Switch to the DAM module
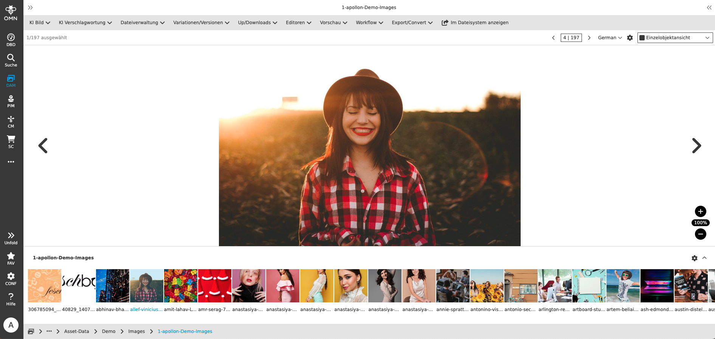The image size is (715, 339). tap(11, 81)
